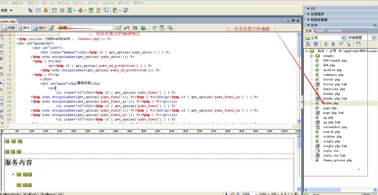Open the zoom 100% dropdown
Image resolution: width=378 pixels, height=195 pixels.
[x=256, y=193]
